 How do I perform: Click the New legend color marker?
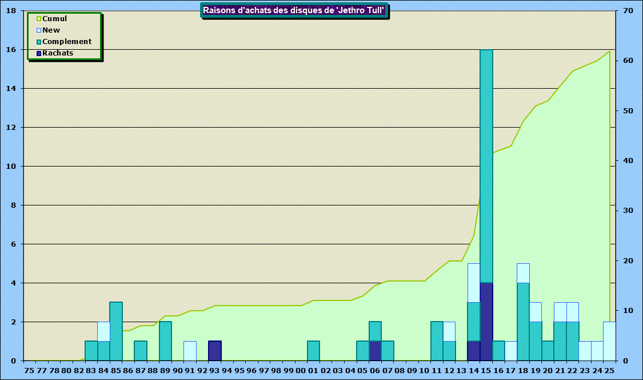click(39, 30)
